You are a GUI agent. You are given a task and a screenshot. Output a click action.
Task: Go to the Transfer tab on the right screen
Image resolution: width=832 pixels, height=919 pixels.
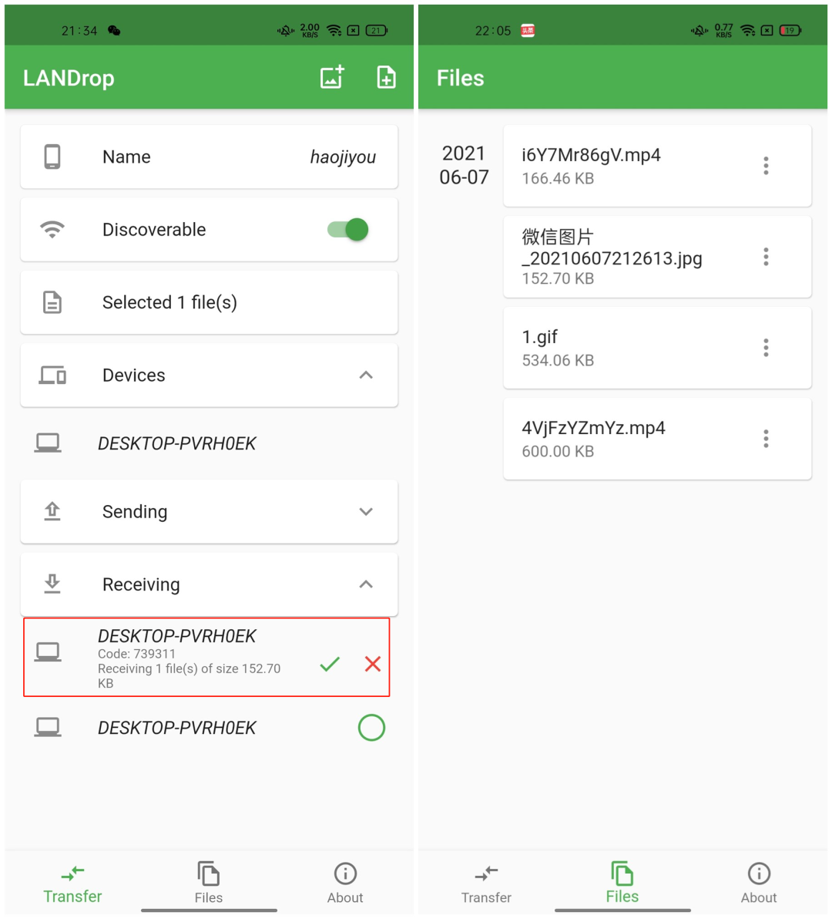click(x=486, y=883)
